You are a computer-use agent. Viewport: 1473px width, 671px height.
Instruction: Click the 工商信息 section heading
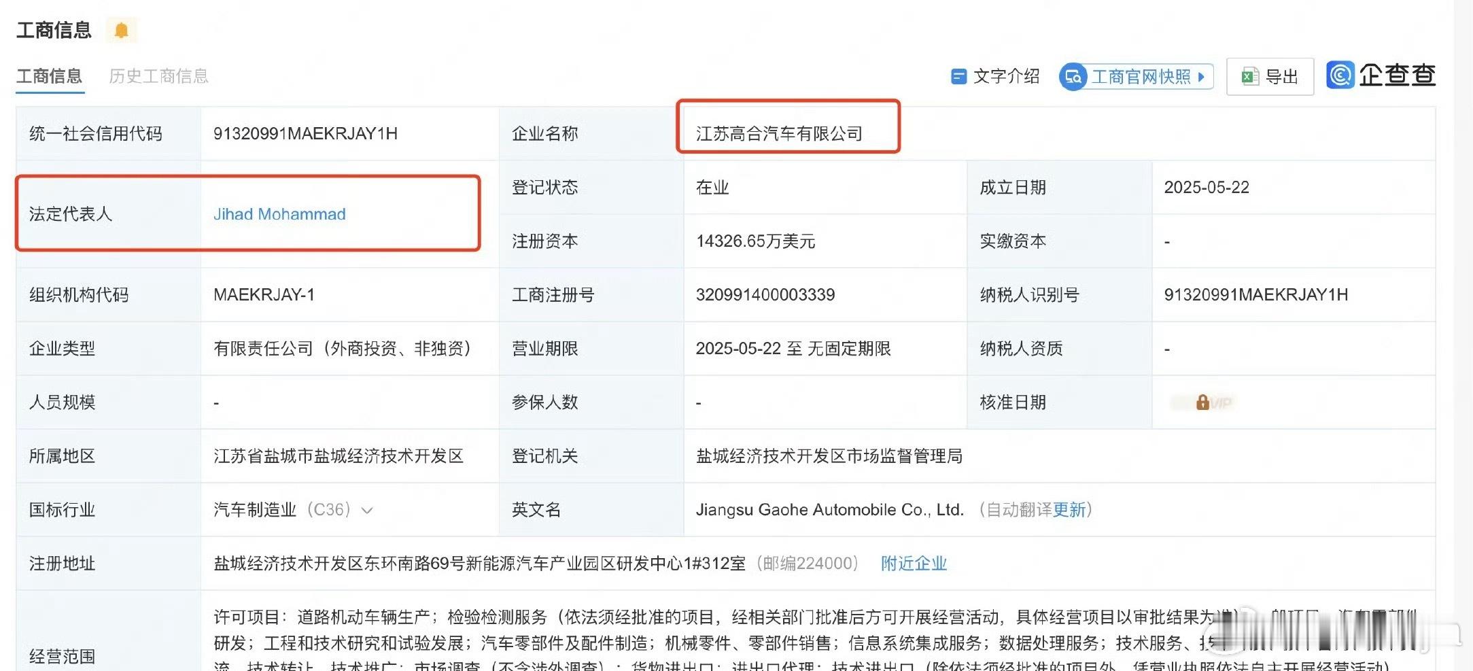(x=54, y=30)
